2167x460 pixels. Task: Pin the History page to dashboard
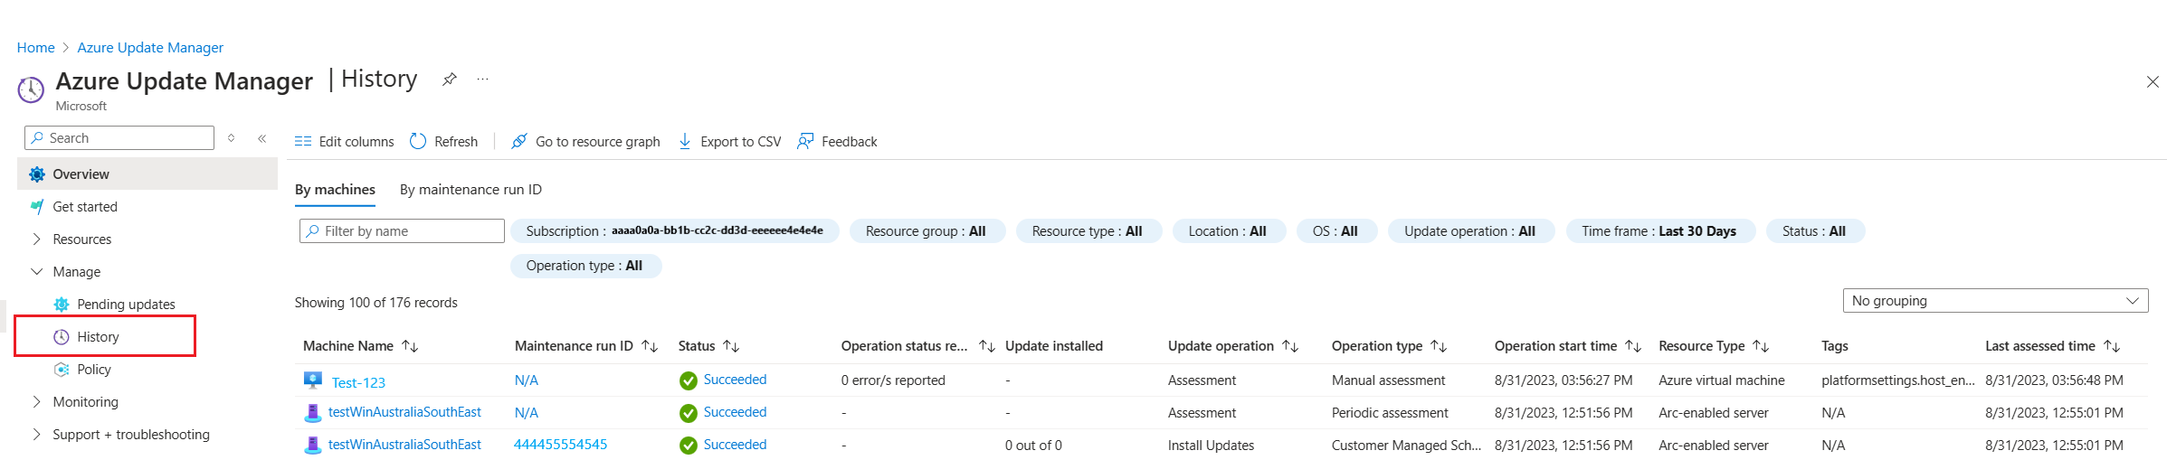coord(449,80)
